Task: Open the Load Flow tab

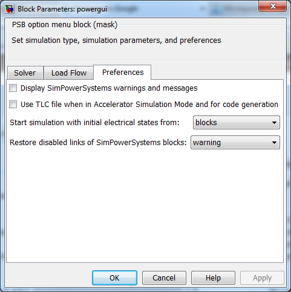Action: (69, 73)
